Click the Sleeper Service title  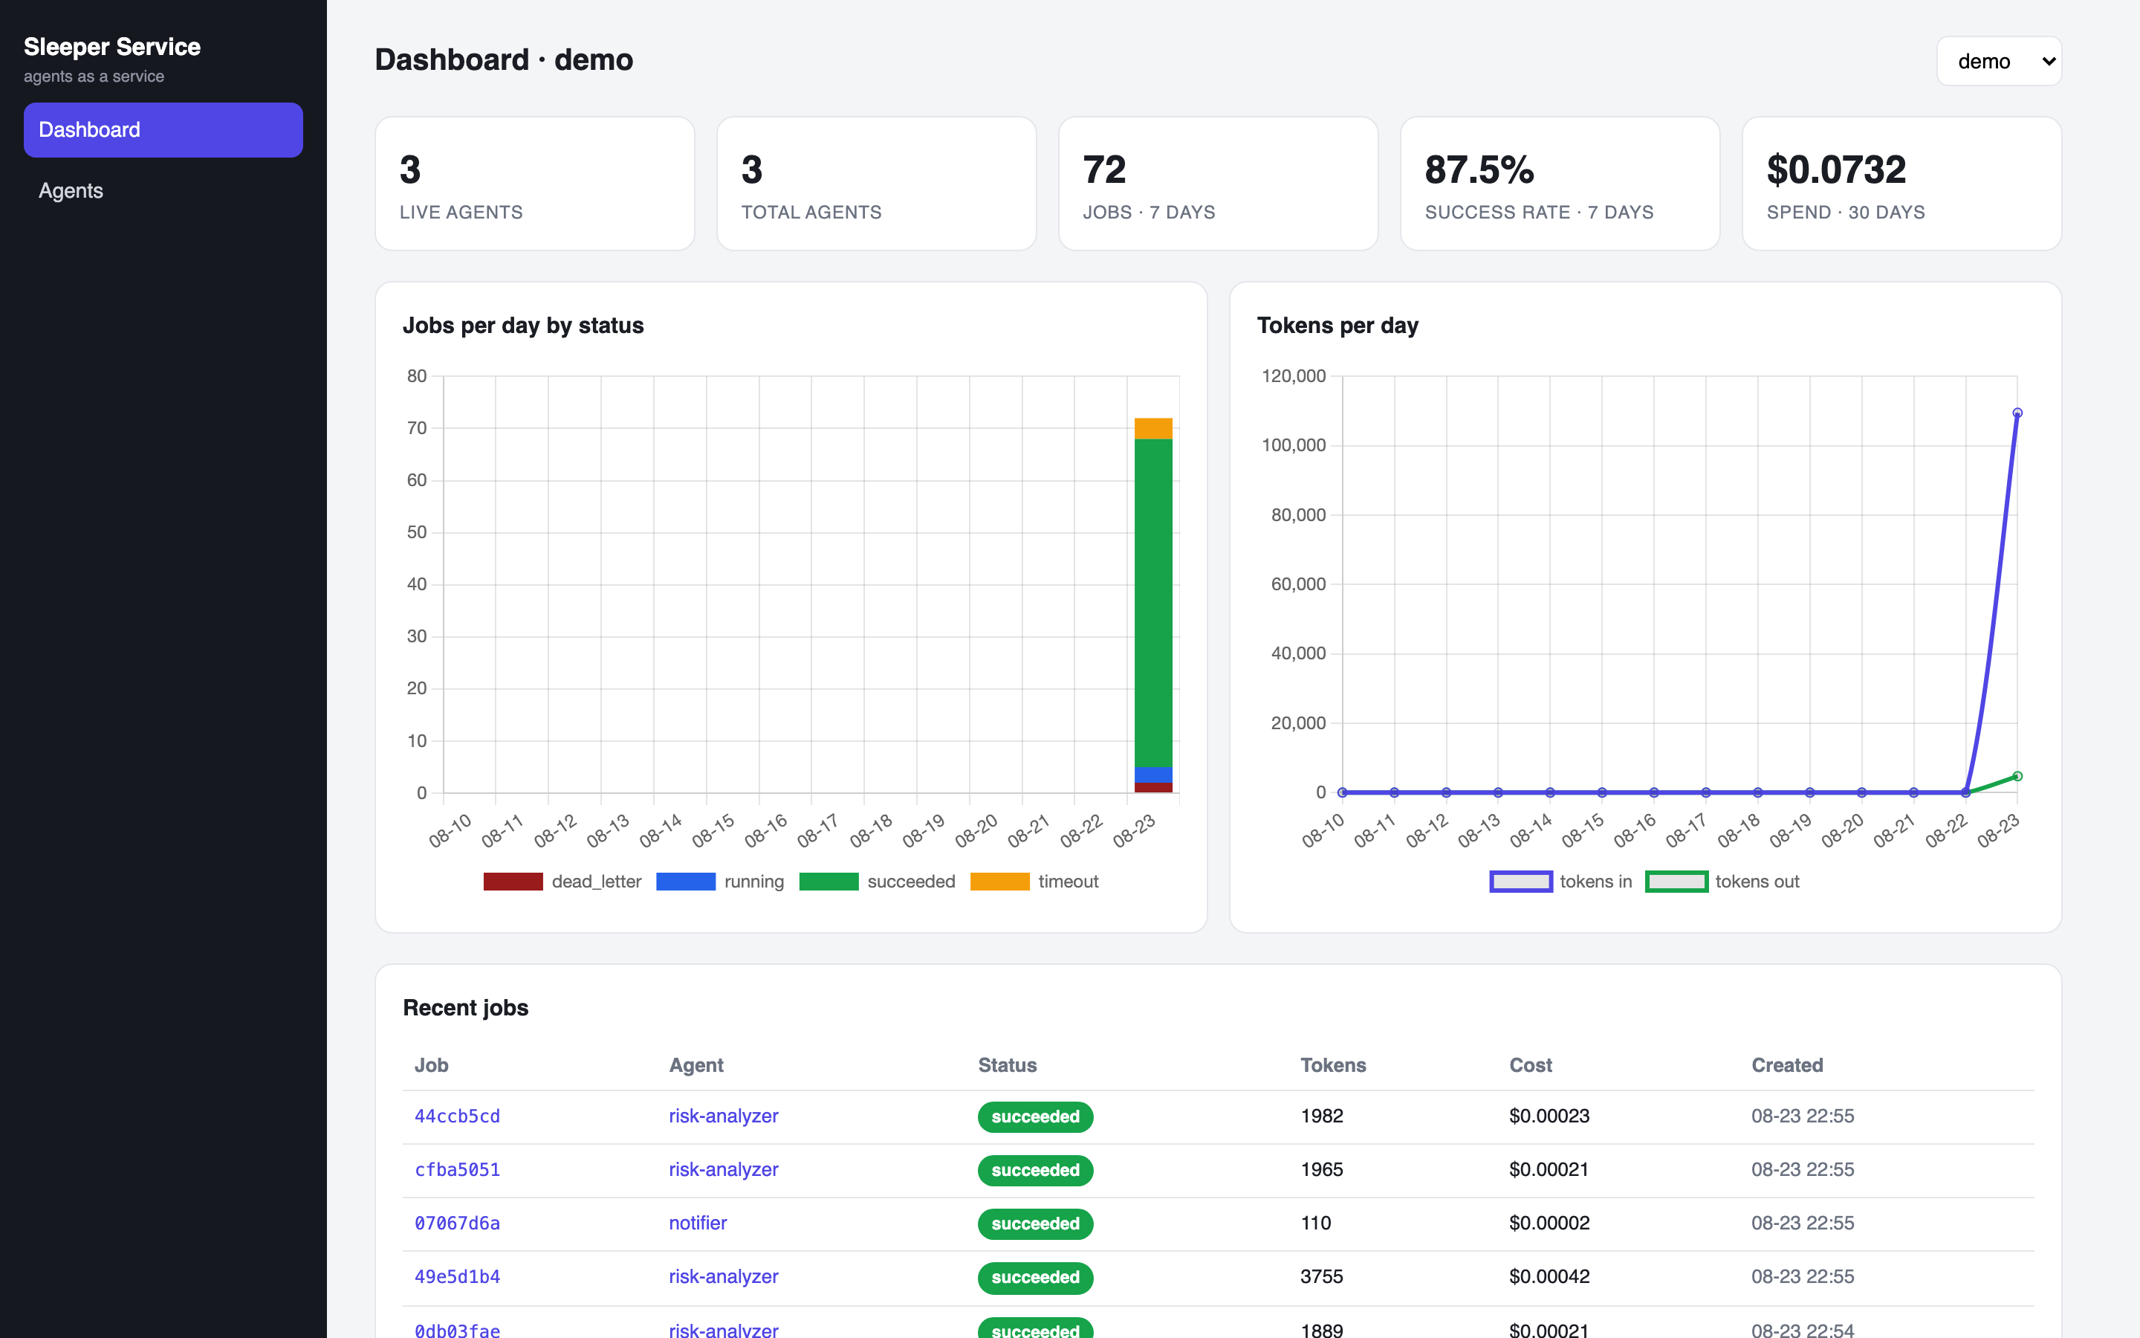pos(112,47)
